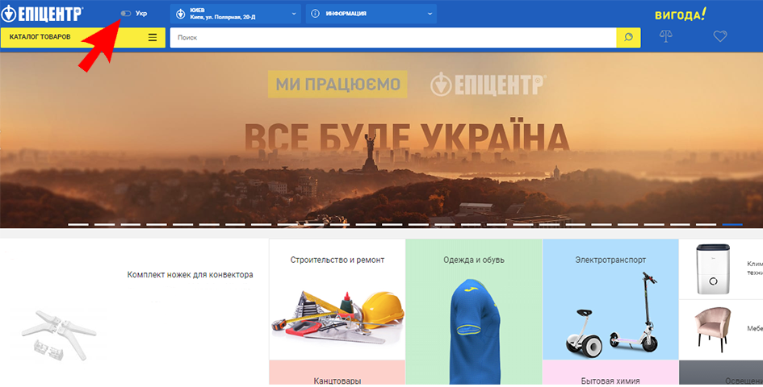The image size is (763, 387).
Task: Click the hamburger icon in catalog button
Action: tap(153, 37)
